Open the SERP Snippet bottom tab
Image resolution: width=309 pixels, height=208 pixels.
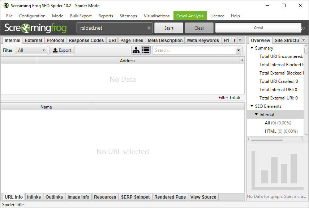(135, 197)
